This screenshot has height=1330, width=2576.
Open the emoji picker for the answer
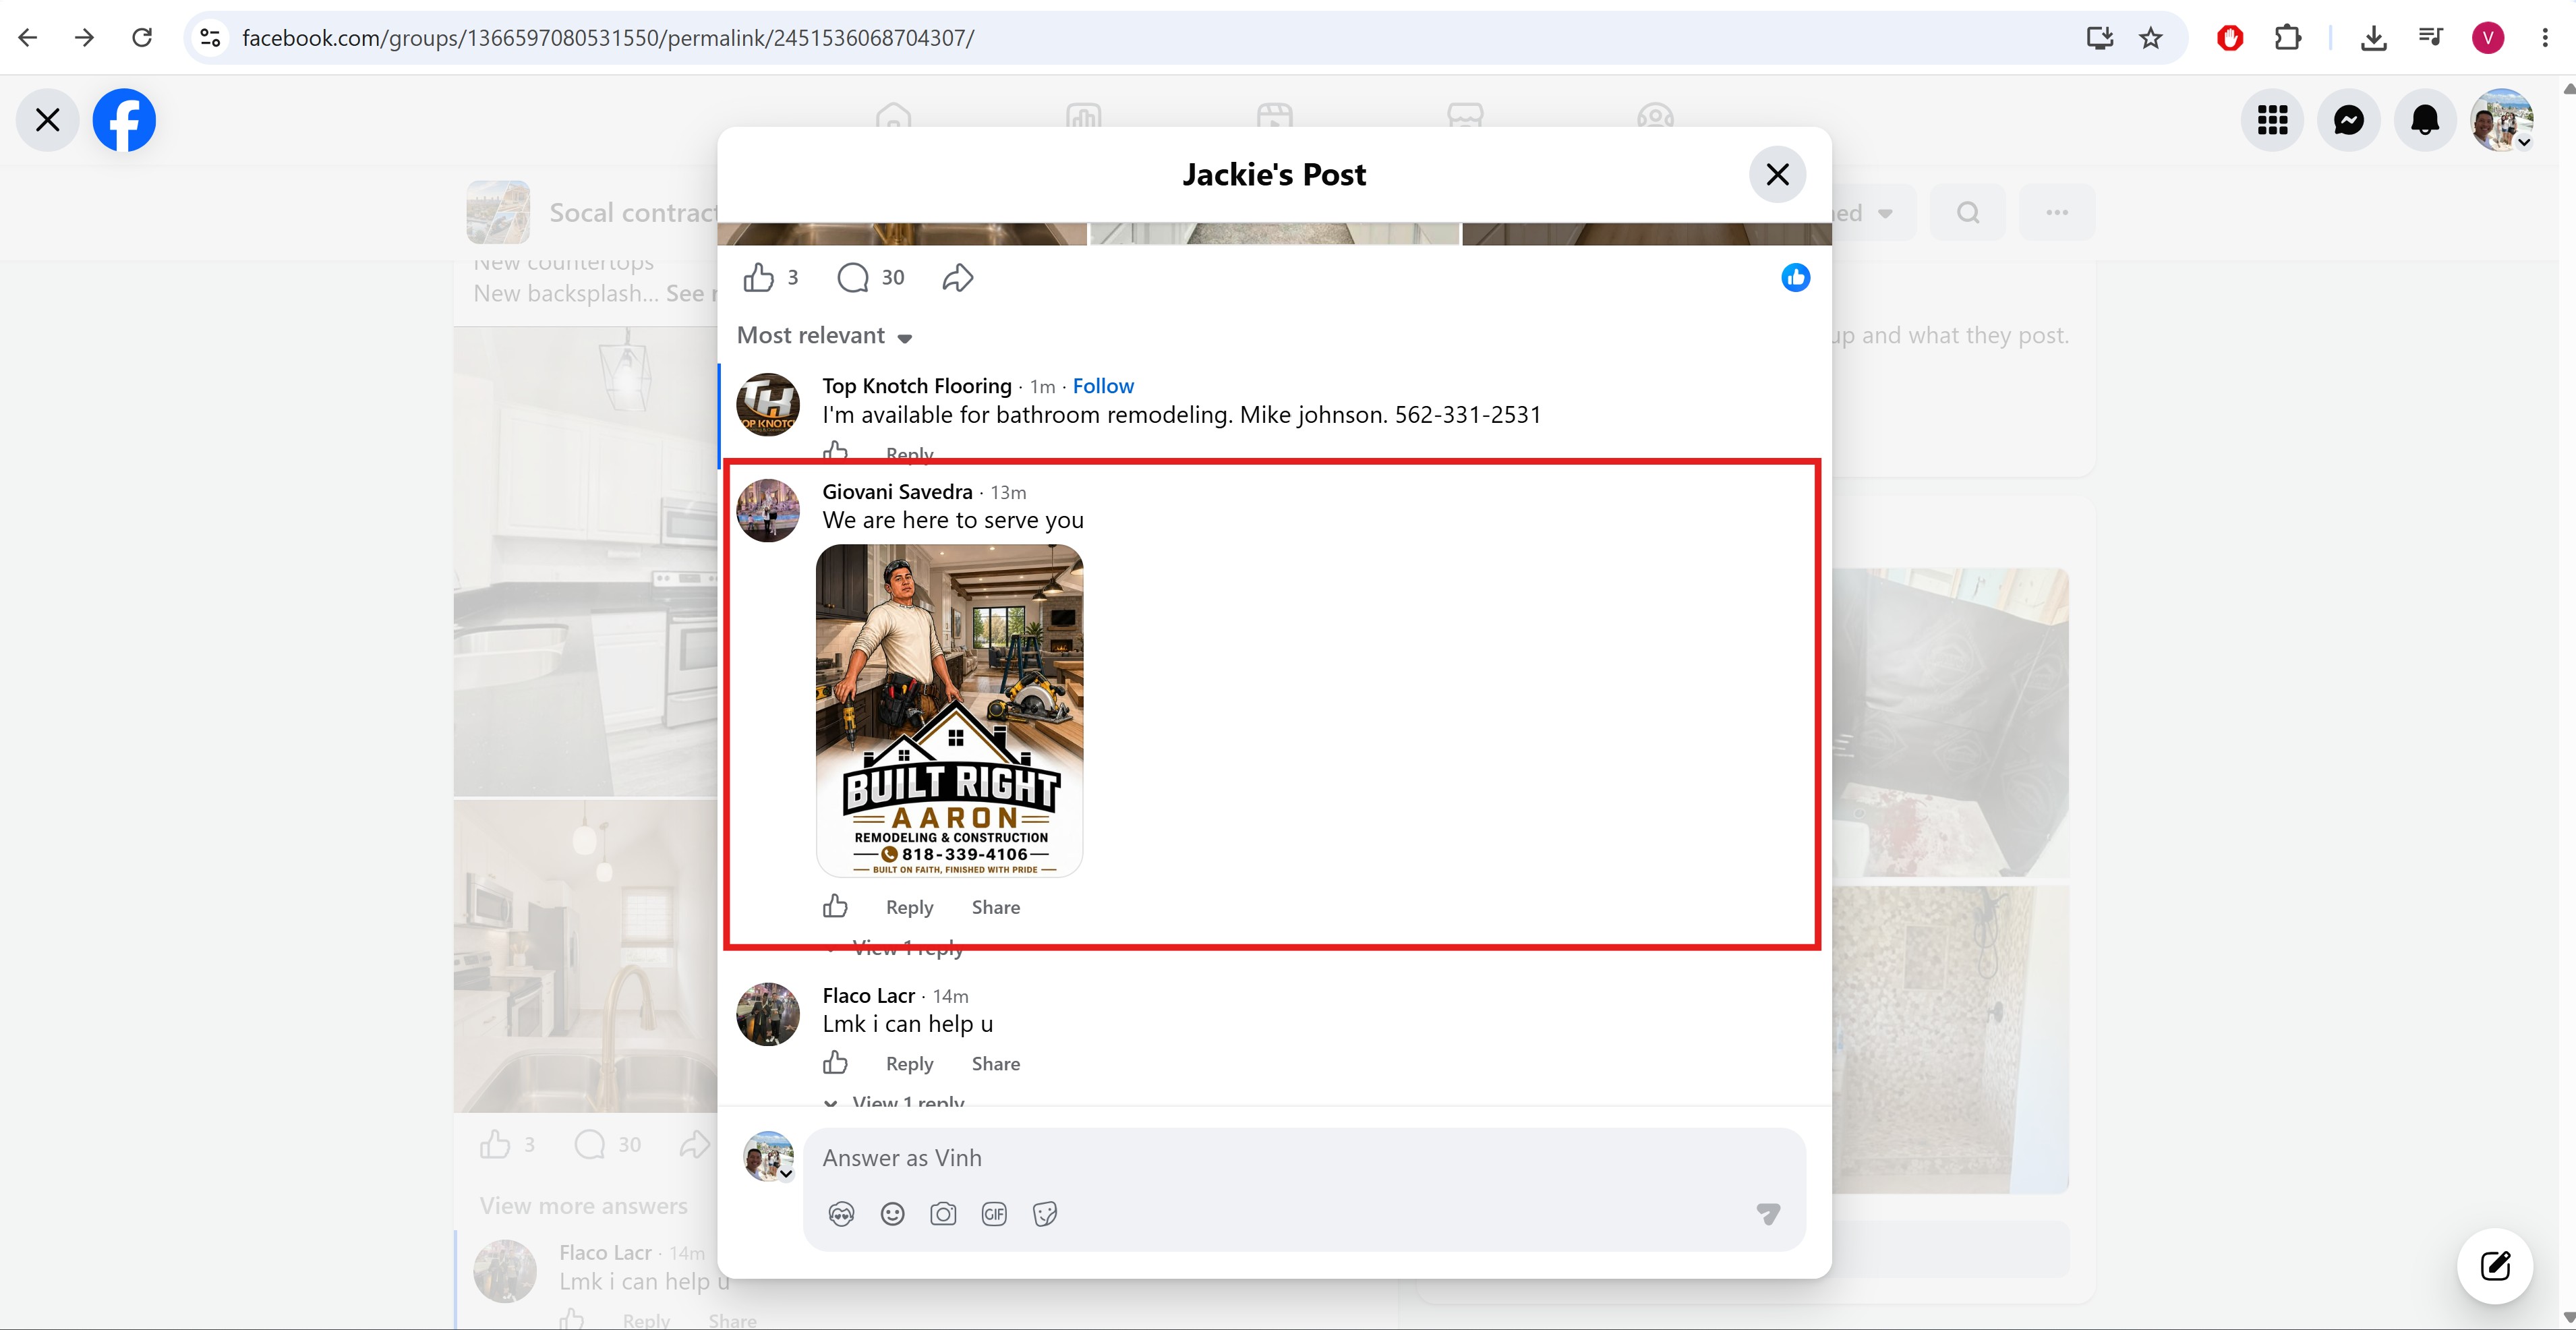click(892, 1214)
